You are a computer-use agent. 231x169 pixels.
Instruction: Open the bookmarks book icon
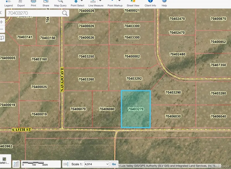(2, 38)
